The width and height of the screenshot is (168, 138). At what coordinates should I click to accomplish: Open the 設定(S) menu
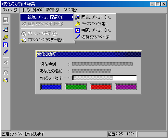(x=53, y=10)
